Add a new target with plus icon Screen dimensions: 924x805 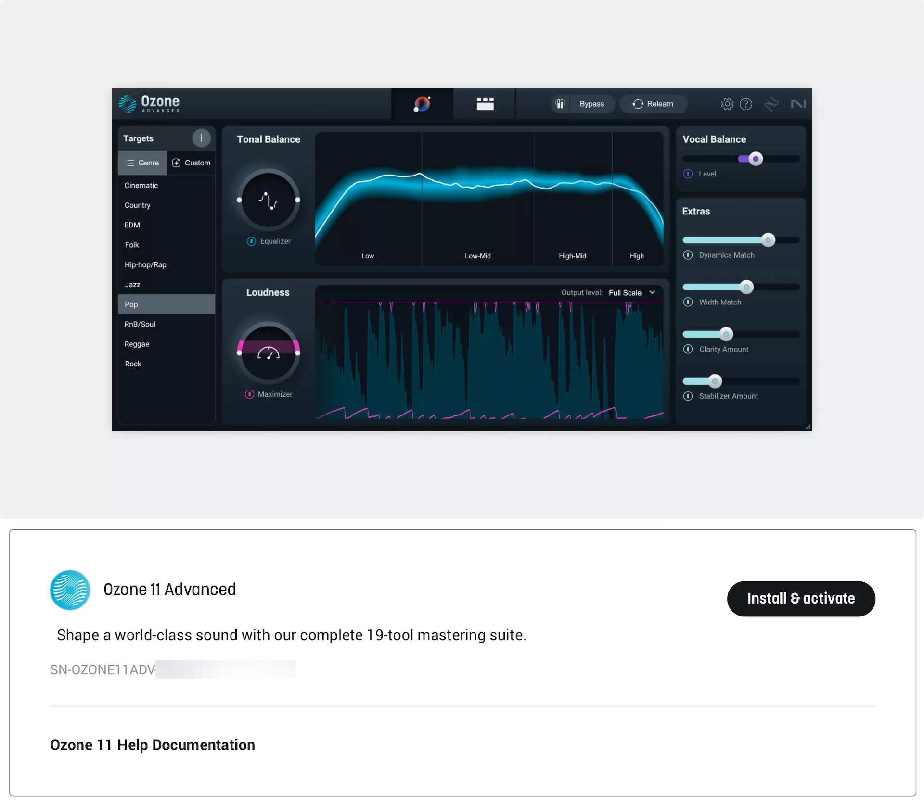(201, 138)
